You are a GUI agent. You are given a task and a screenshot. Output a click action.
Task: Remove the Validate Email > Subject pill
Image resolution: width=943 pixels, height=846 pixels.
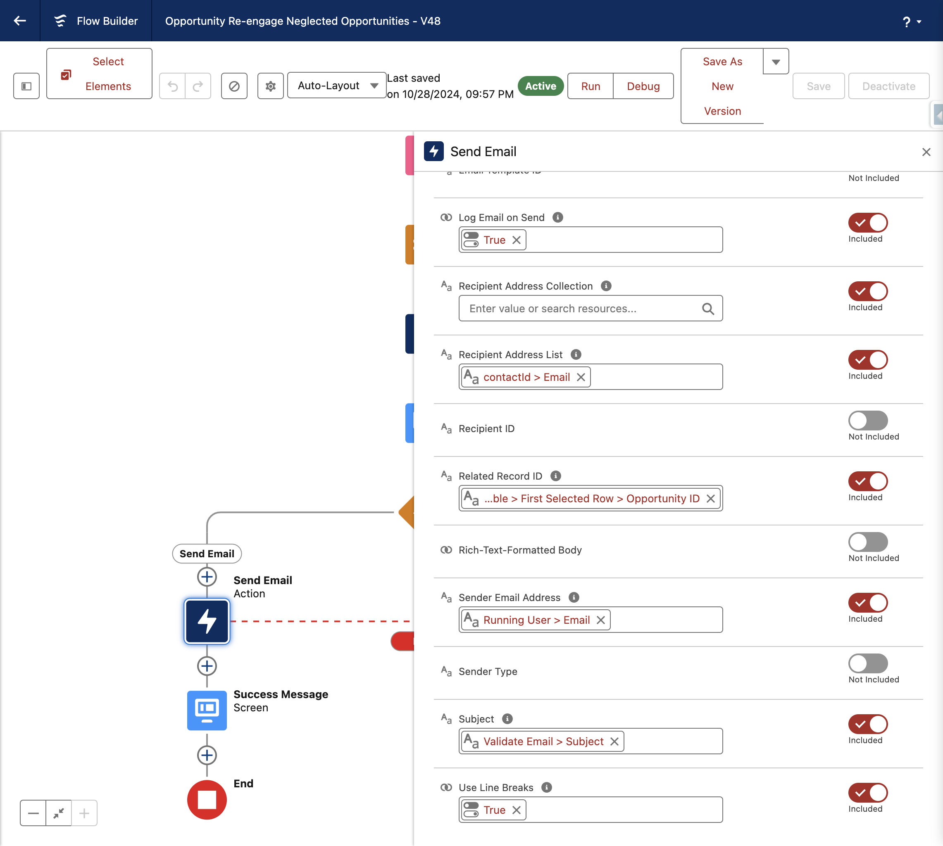pos(614,741)
